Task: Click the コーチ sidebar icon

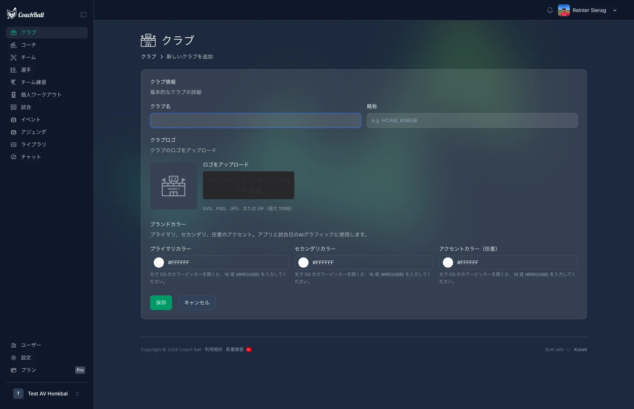Action: point(14,45)
